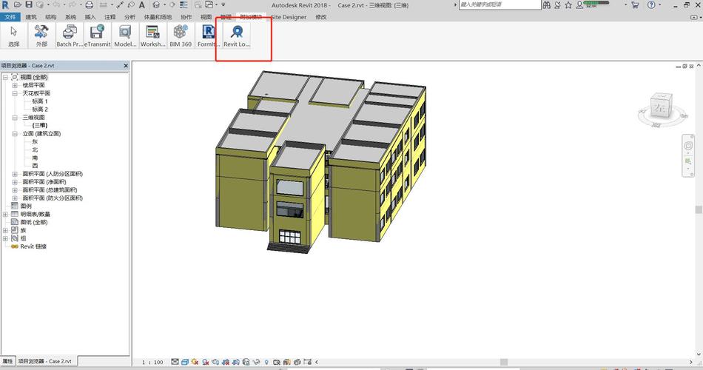
Task: Launch Batch Print add-in
Action: point(70,36)
